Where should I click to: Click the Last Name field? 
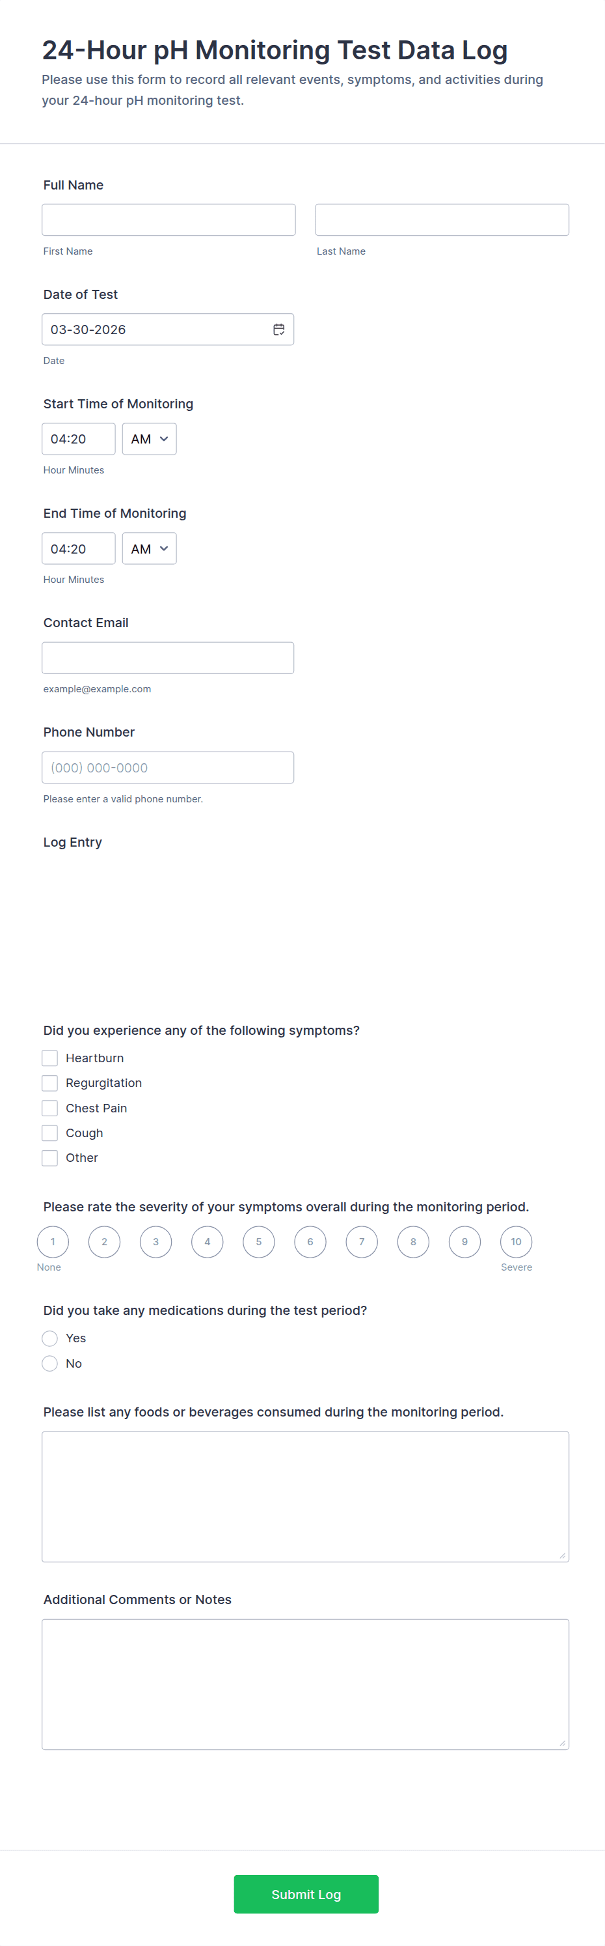tap(441, 219)
